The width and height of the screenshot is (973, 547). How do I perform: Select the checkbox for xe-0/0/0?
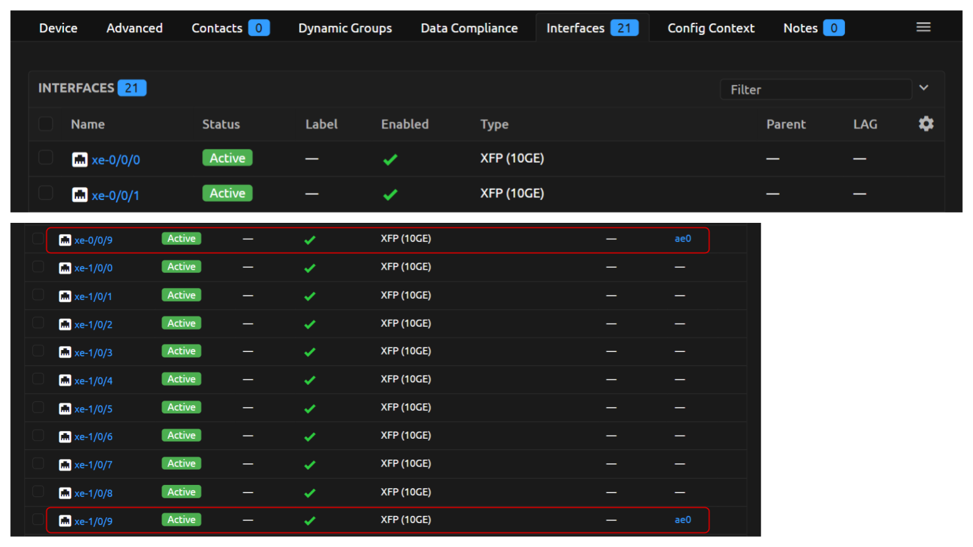46,158
